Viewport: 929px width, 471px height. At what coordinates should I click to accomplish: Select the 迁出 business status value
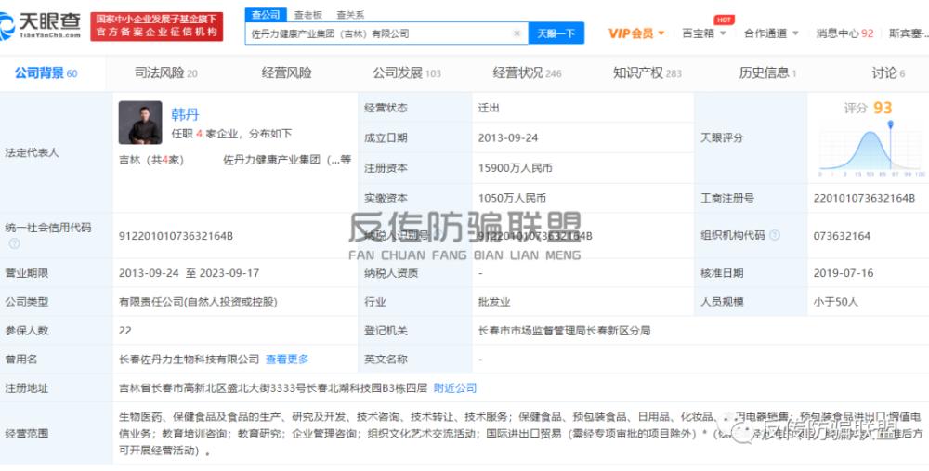pyautogui.click(x=487, y=109)
